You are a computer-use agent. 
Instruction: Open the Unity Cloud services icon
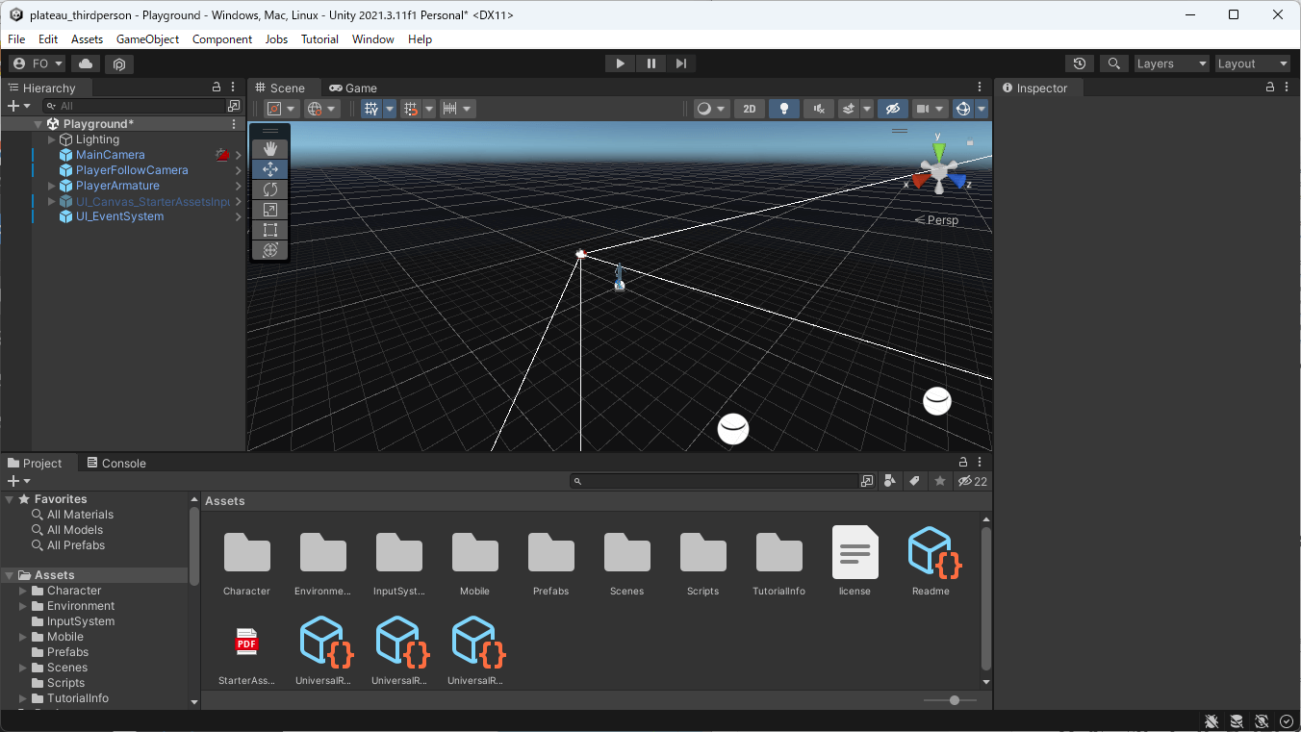tap(84, 63)
